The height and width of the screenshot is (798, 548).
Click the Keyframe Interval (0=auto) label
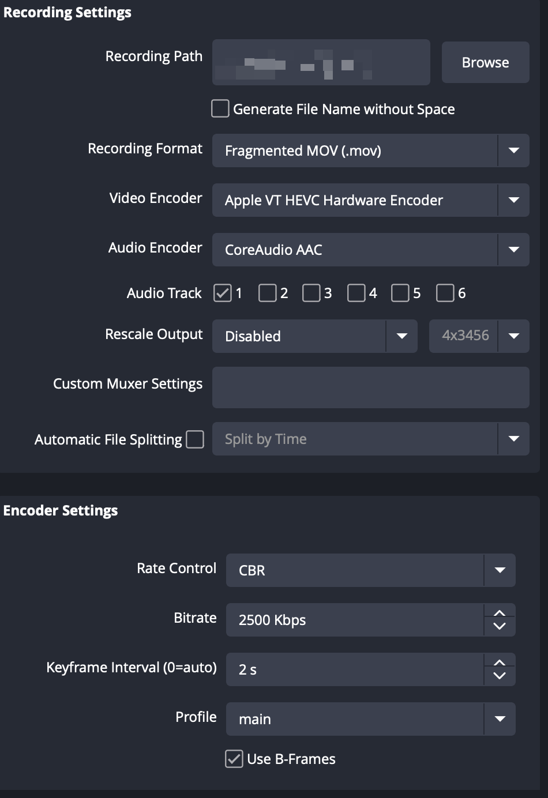[132, 668]
